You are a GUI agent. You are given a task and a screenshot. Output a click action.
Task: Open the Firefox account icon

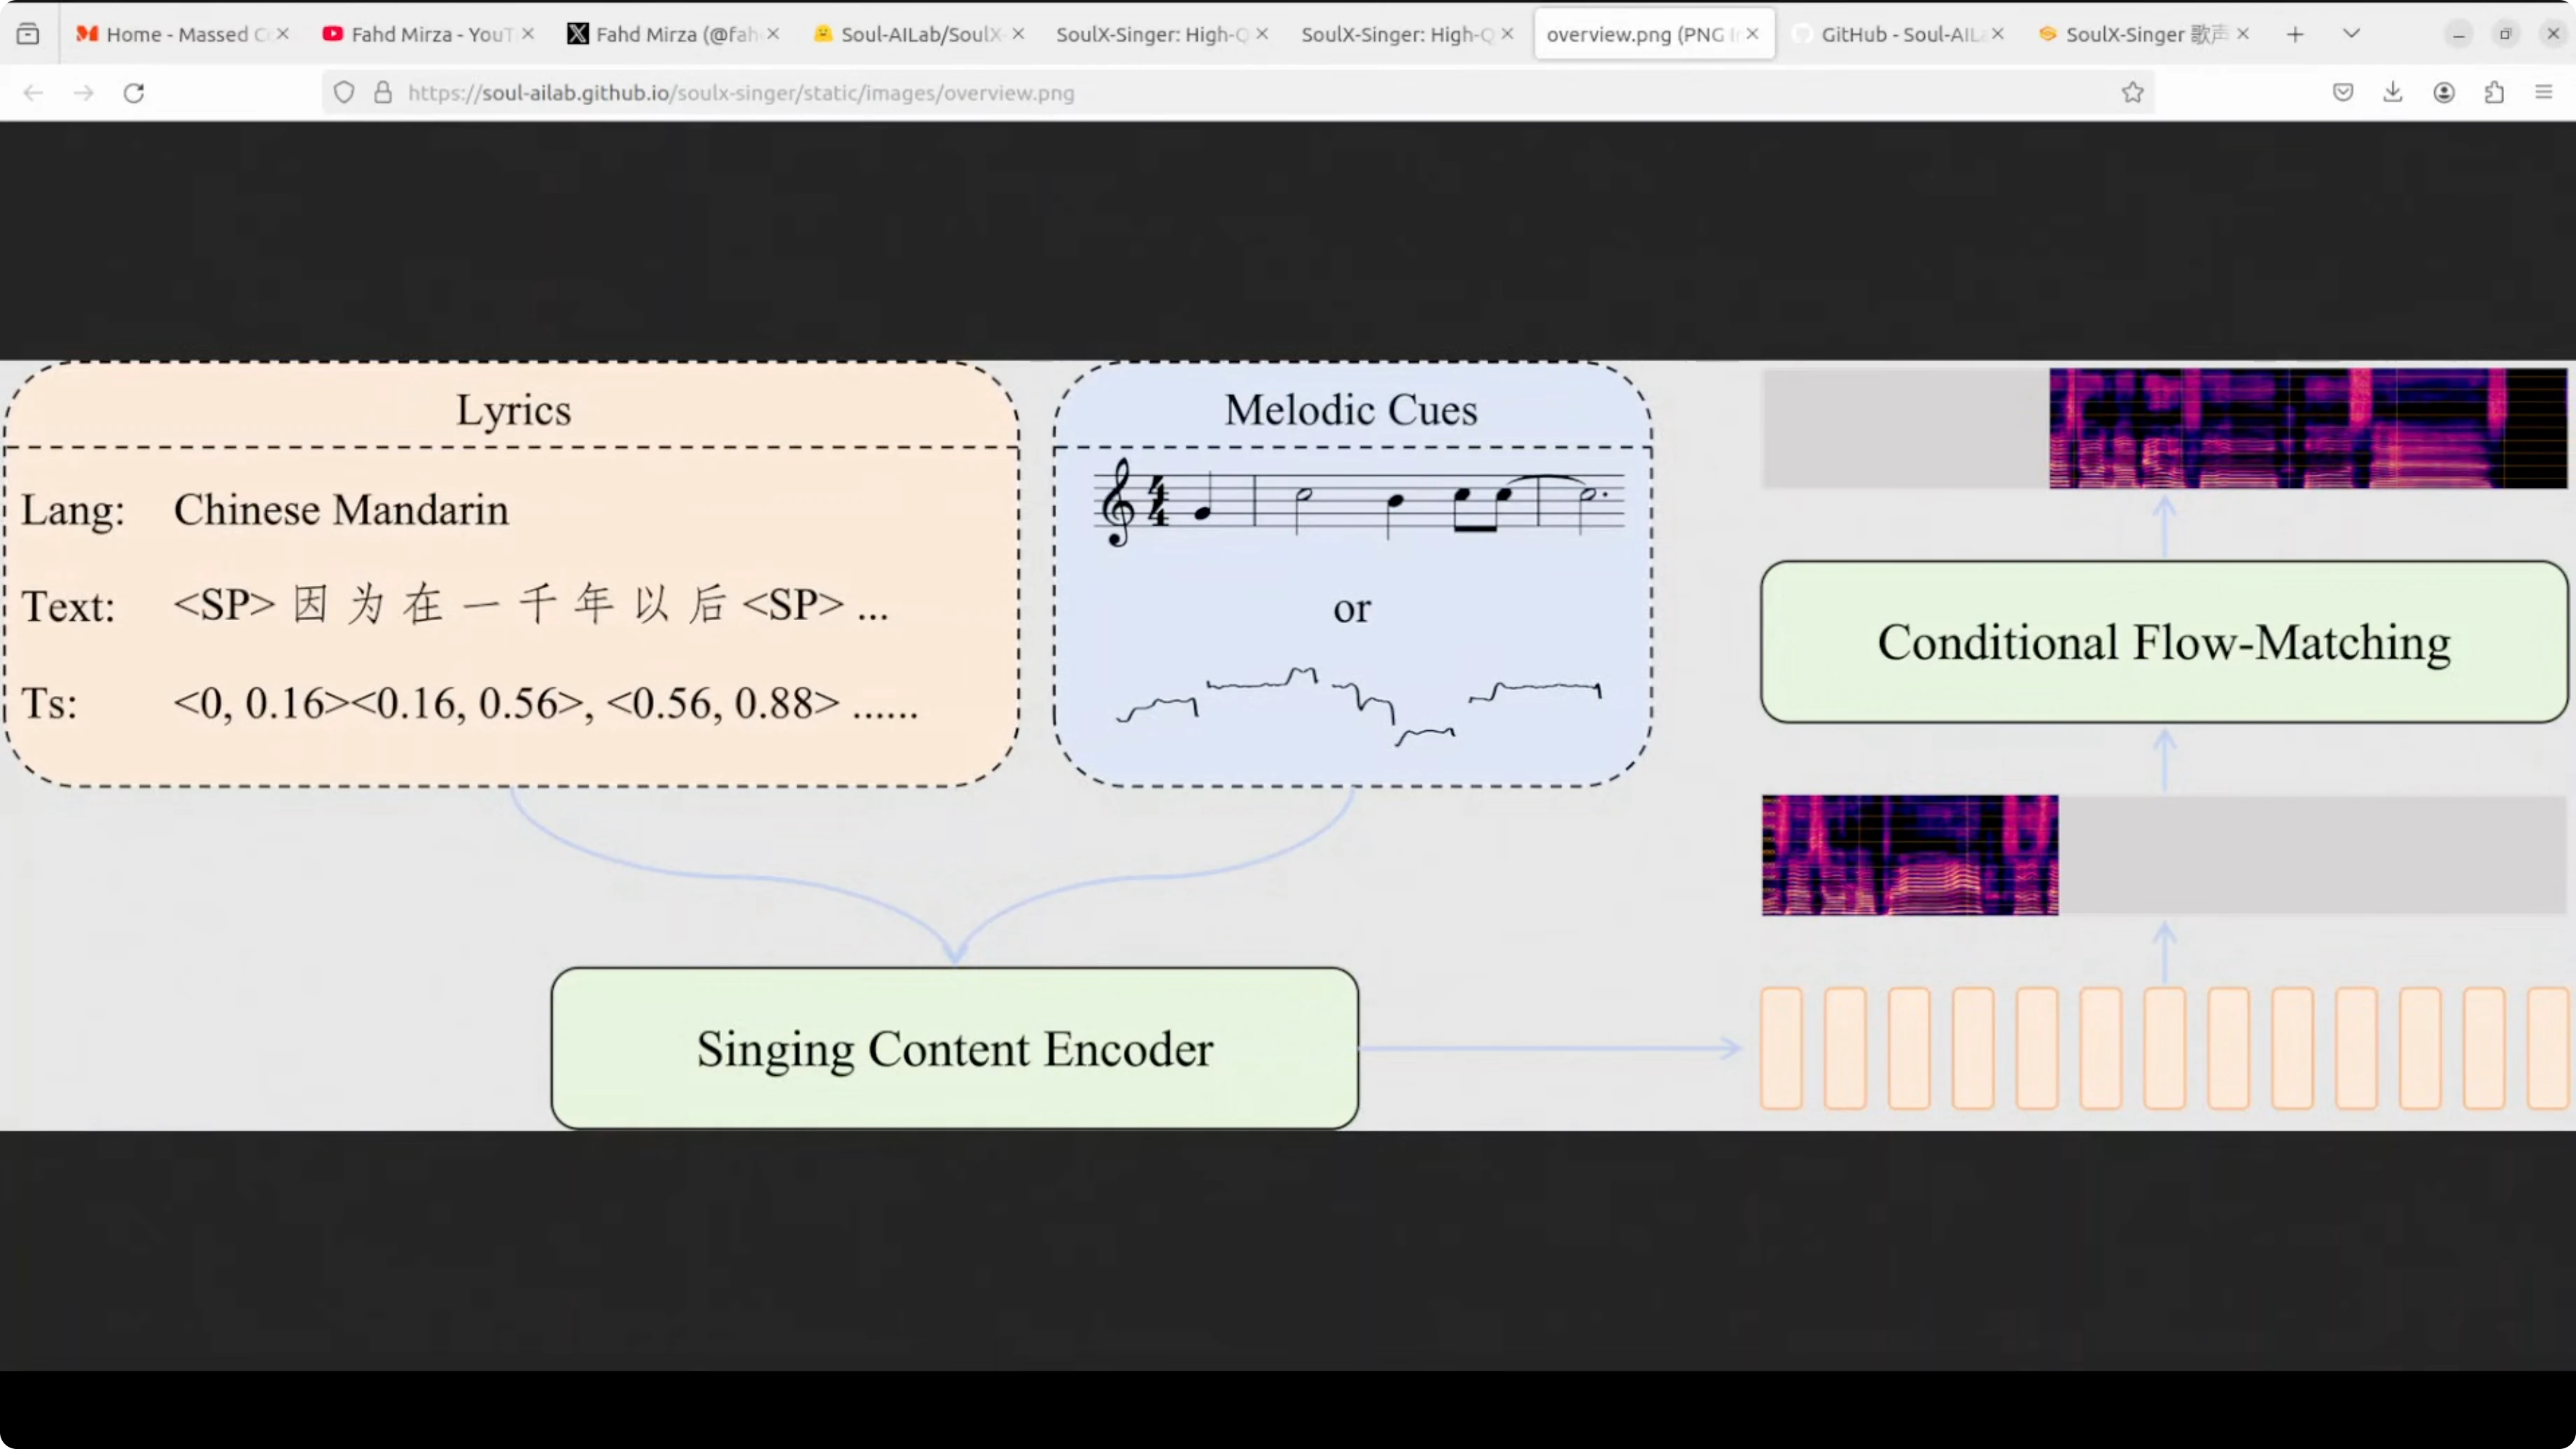pyautogui.click(x=2444, y=93)
